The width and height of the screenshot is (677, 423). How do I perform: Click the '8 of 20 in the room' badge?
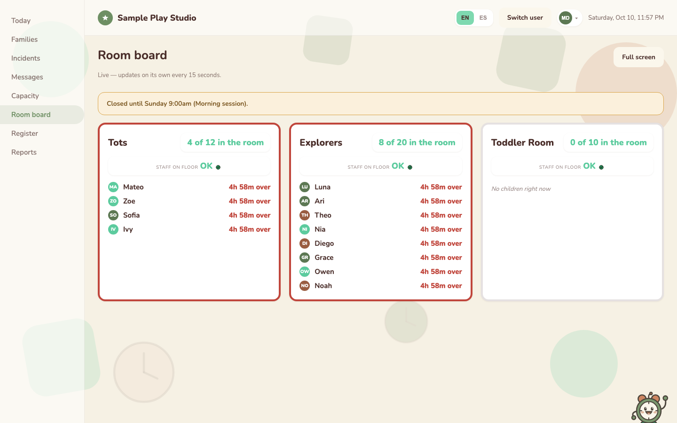click(x=417, y=142)
